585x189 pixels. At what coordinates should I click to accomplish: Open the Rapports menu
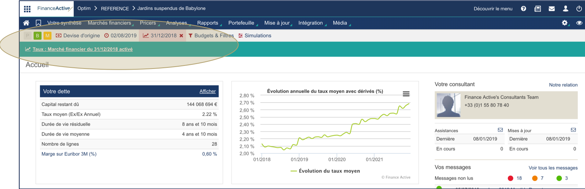click(208, 23)
